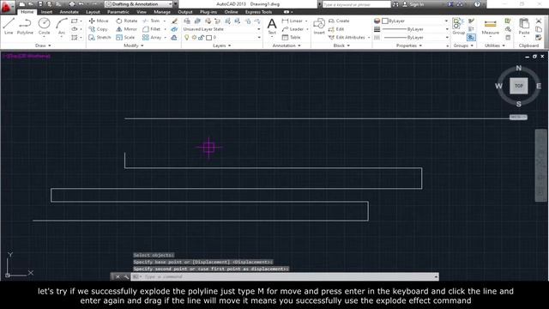The width and height of the screenshot is (549, 309).
Task: Open the Drafting & Annotation workspace dropdown
Action: pyautogui.click(x=139, y=4)
